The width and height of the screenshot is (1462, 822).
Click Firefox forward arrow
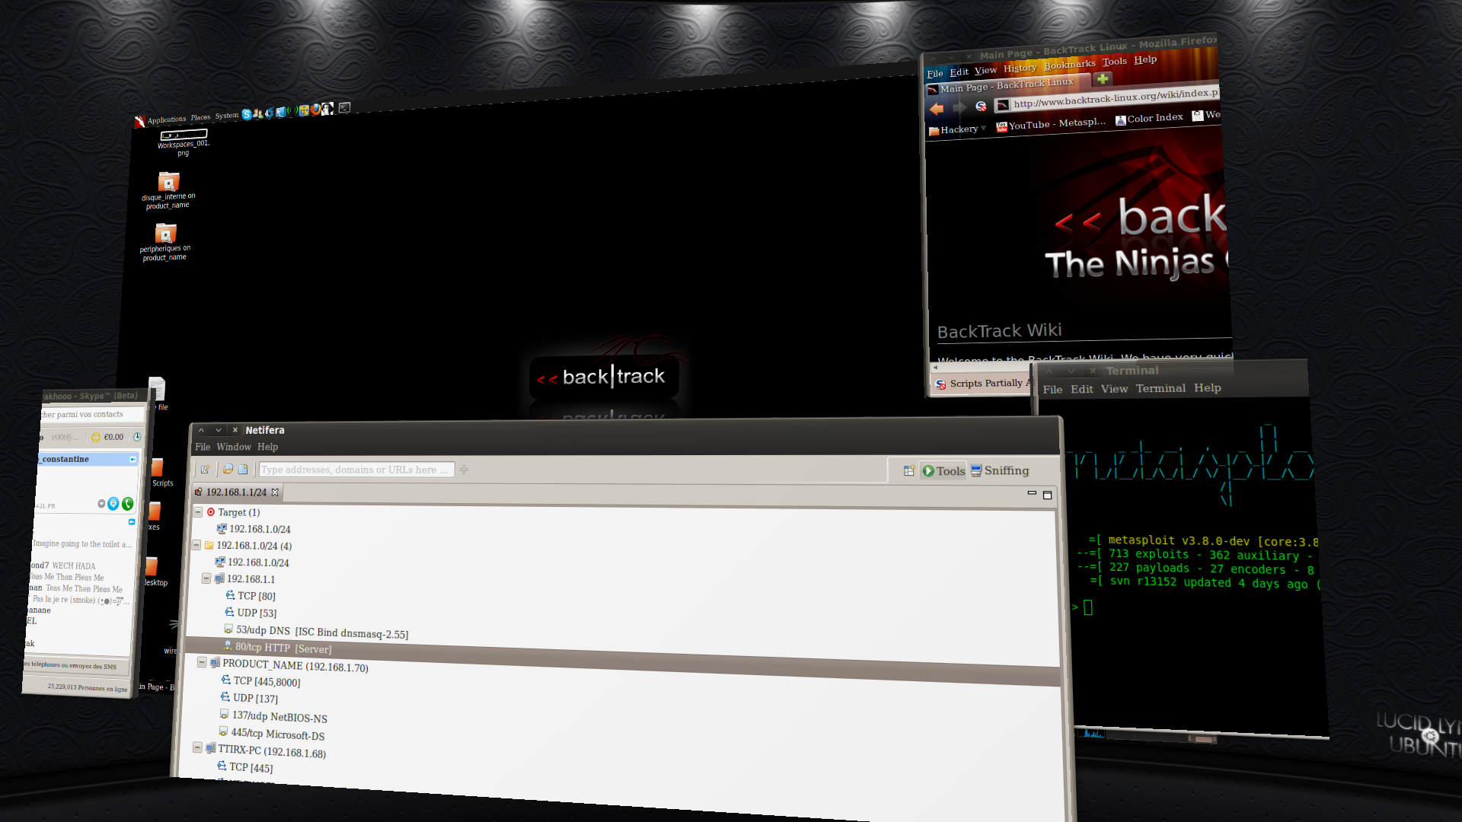coord(959,107)
